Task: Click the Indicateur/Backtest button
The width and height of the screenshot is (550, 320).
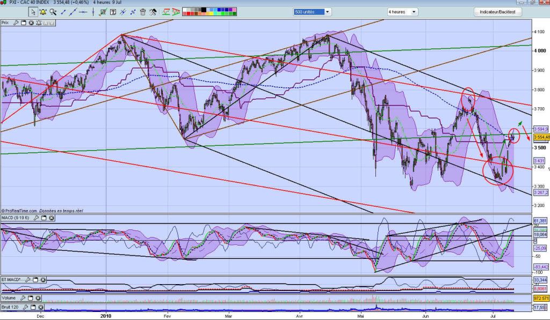Action: pyautogui.click(x=497, y=12)
